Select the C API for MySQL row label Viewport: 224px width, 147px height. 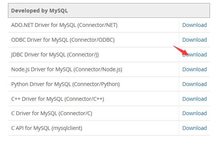[x=47, y=128]
